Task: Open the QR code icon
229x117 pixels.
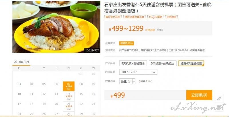Action: (219, 107)
